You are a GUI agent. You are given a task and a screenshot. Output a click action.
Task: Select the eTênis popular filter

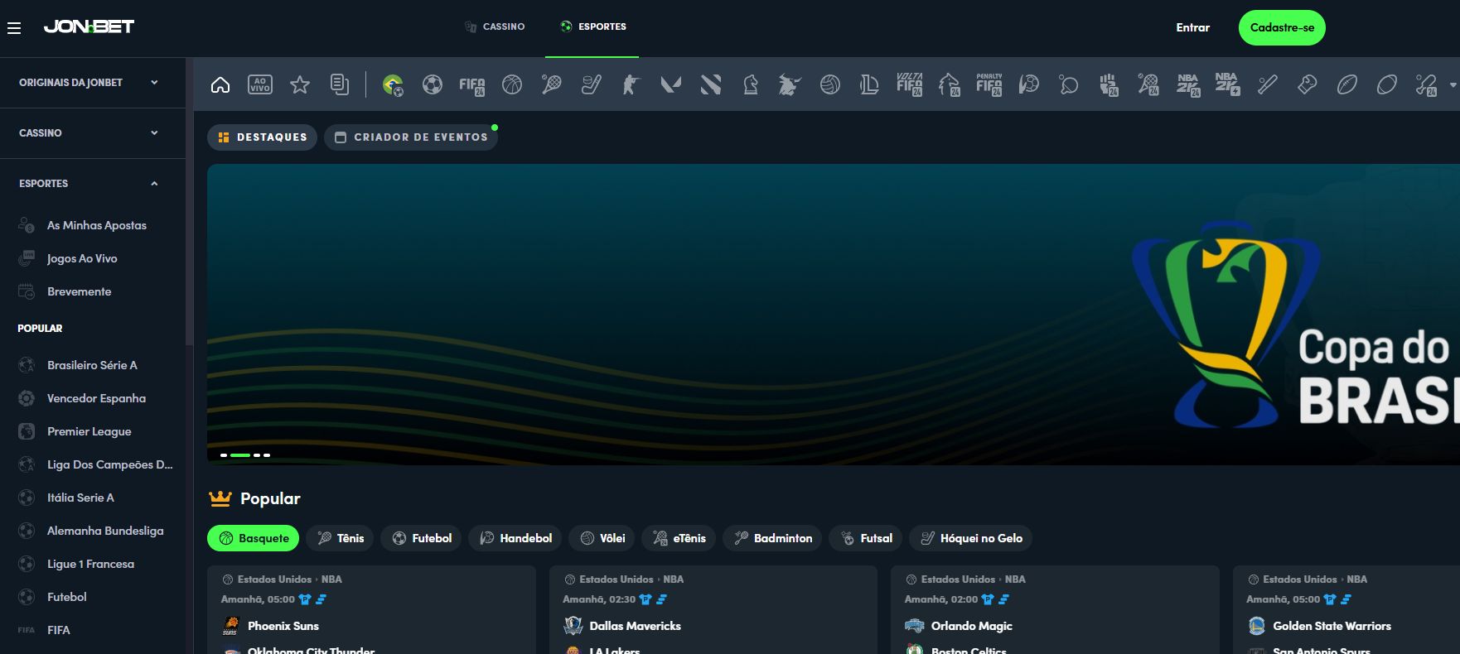click(x=679, y=538)
